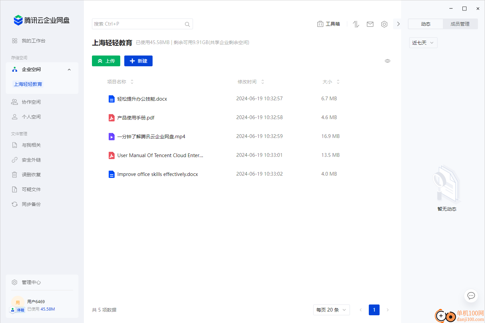Click the 同步备份 sync icon
Viewport: 485px width, 323px height.
14,204
